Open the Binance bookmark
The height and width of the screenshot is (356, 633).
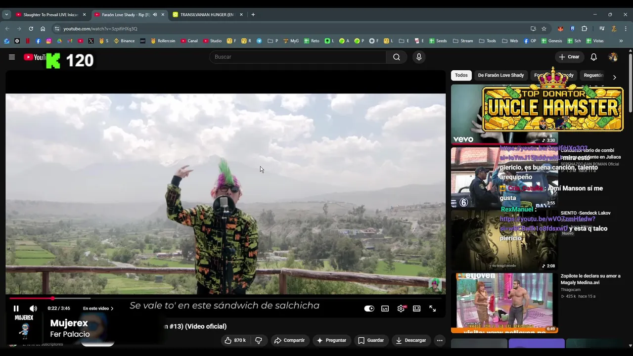pos(124,41)
